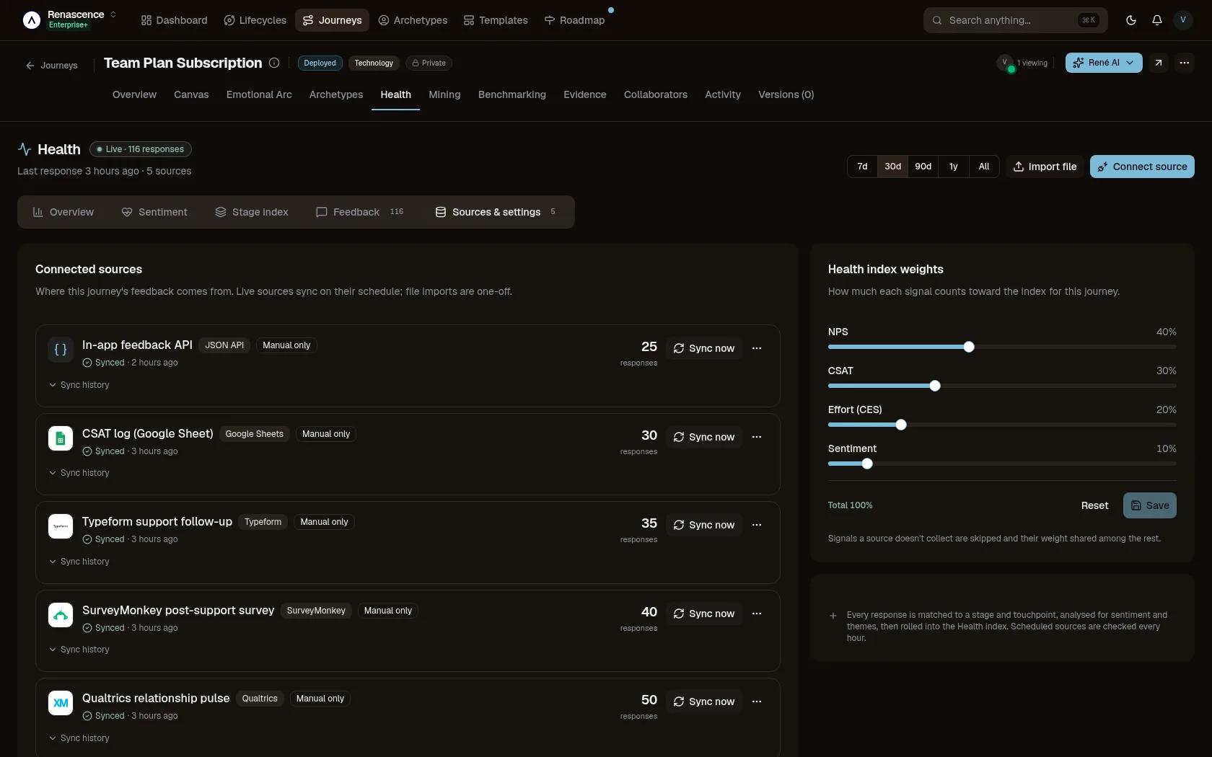Expand Sync history for Qualtrics relationship pulse
This screenshot has height=757, width=1212.
tap(79, 738)
